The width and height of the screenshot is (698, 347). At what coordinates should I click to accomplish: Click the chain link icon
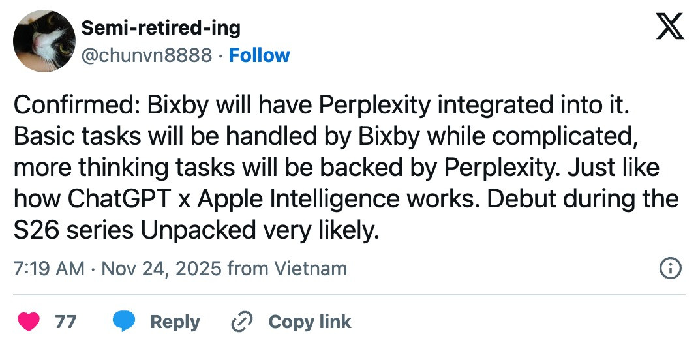pos(242,322)
